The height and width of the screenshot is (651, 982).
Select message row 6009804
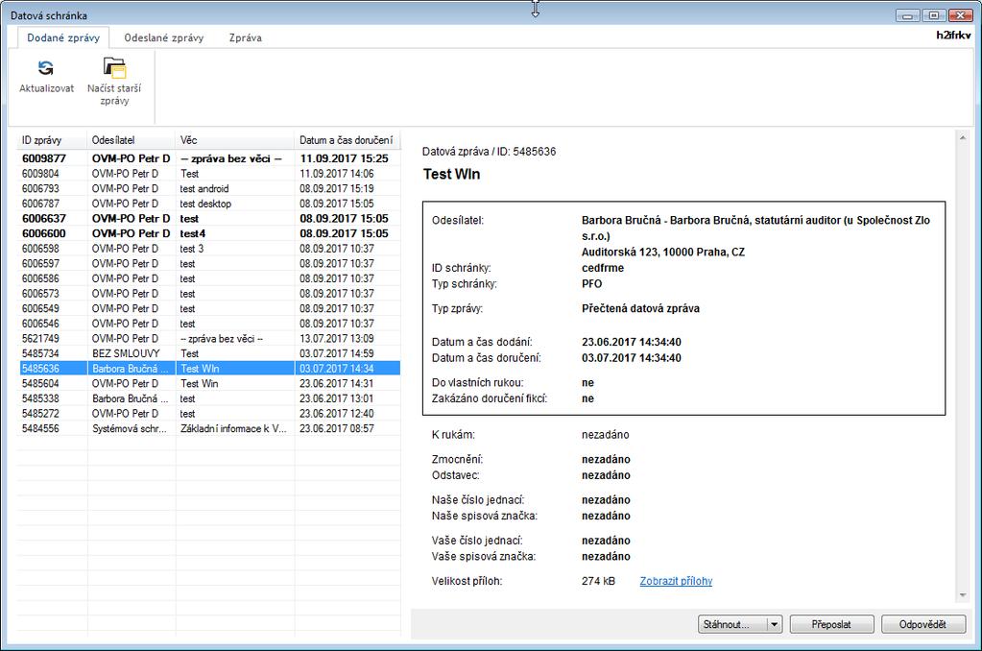tap(209, 174)
